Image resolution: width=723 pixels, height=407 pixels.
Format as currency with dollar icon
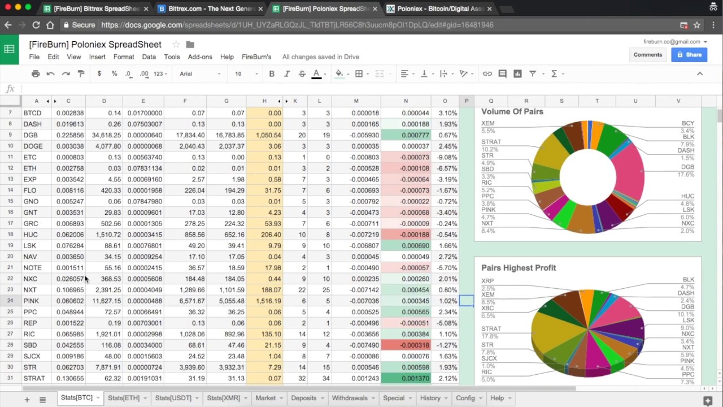click(x=99, y=73)
